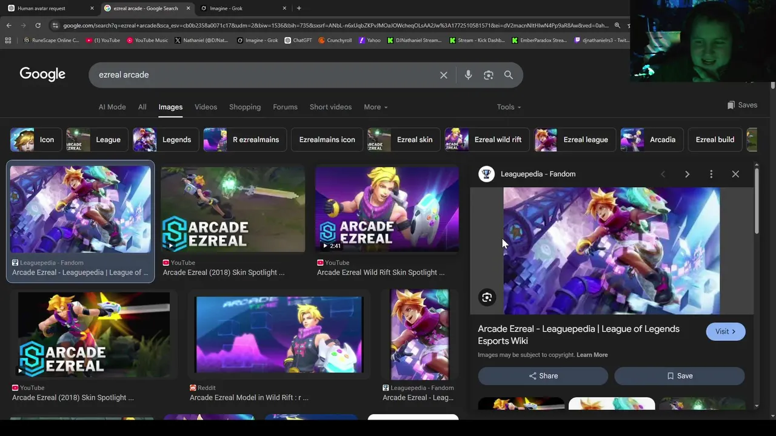
Task: Switch to AI Mode tab
Action: (x=112, y=107)
